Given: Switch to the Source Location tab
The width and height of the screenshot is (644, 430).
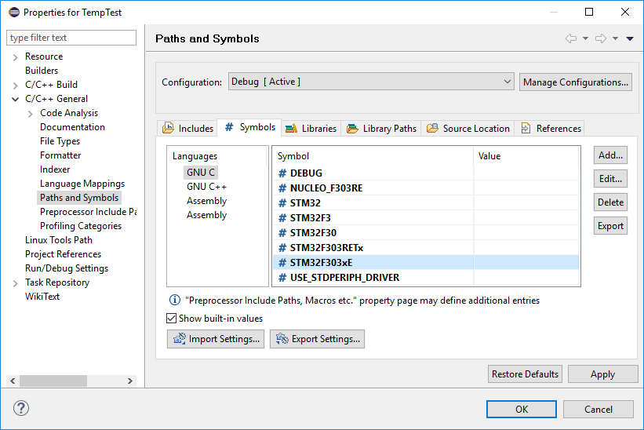Looking at the screenshot, I should (x=468, y=129).
